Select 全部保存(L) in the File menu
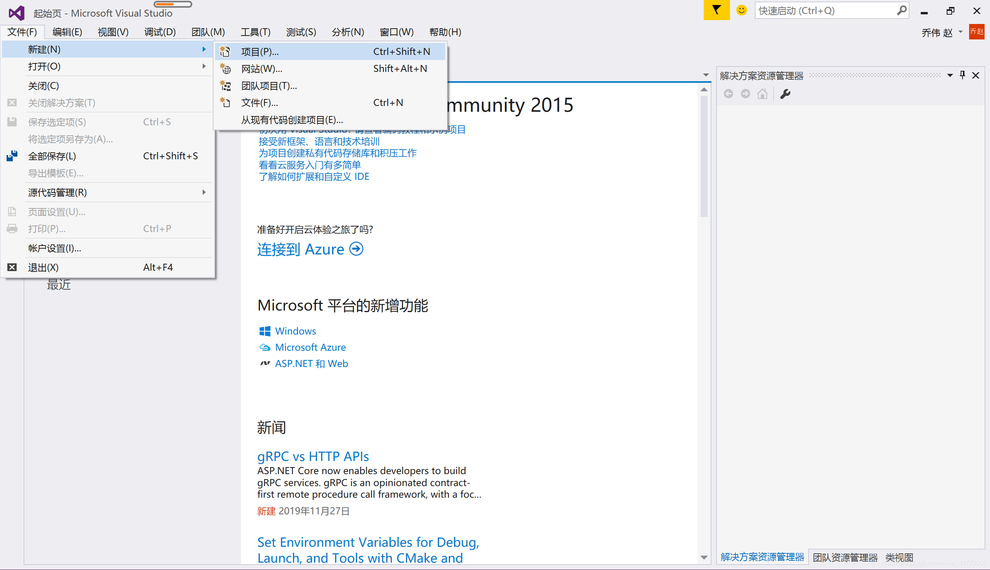The image size is (990, 570). (107, 156)
